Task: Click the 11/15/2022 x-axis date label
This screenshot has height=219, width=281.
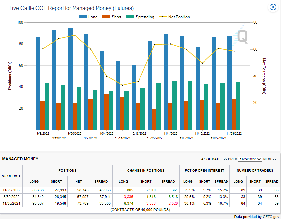Action: pyautogui.click(x=202, y=134)
